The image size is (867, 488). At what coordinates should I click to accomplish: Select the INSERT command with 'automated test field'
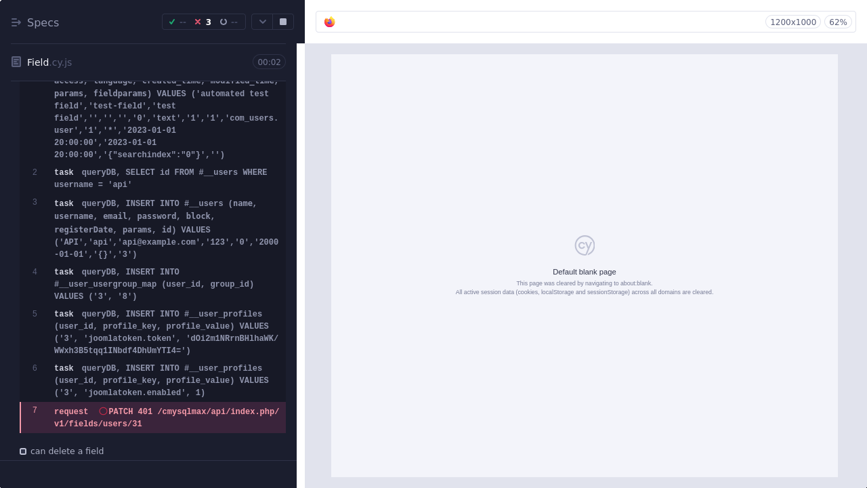pos(153,121)
